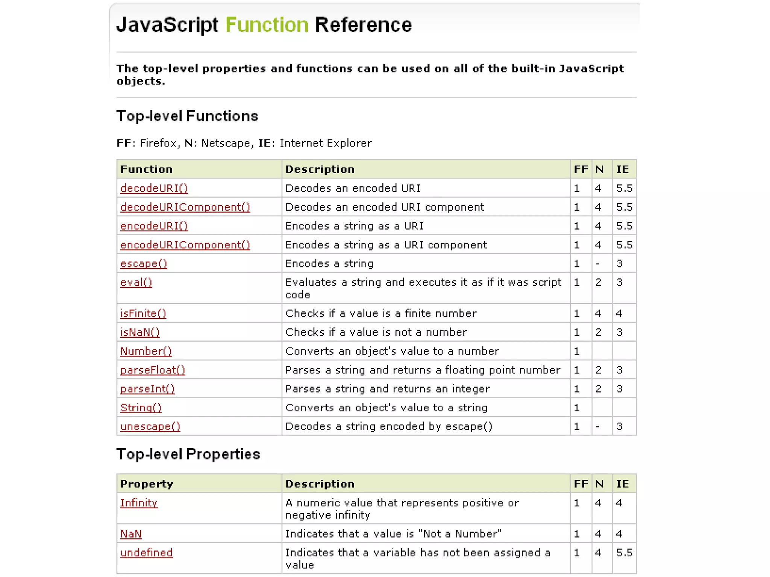Open the unescape() reference link
The width and height of the screenshot is (770, 577).
(x=150, y=426)
